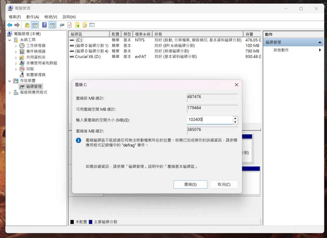Expand the 服務與應用程式 node
Viewport: 327px width, 238px height.
(x=10, y=92)
